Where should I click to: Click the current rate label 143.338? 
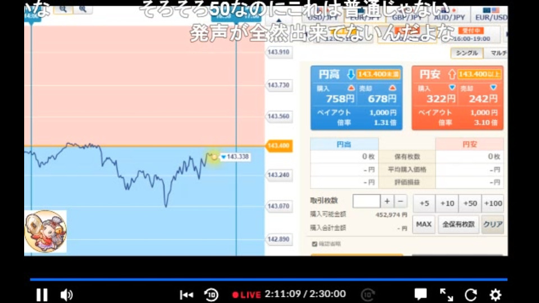point(235,157)
